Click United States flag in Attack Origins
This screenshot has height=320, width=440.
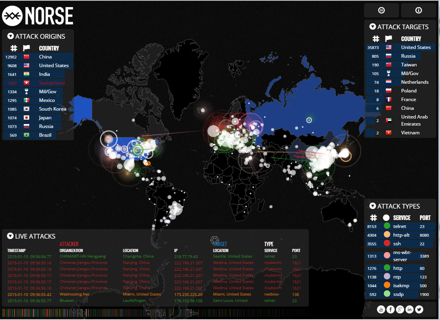click(26, 65)
